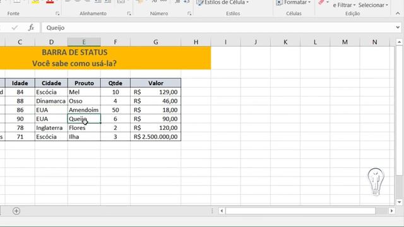The height and width of the screenshot is (227, 404).
Task: Select the cell containing Mel
Action: click(x=84, y=92)
